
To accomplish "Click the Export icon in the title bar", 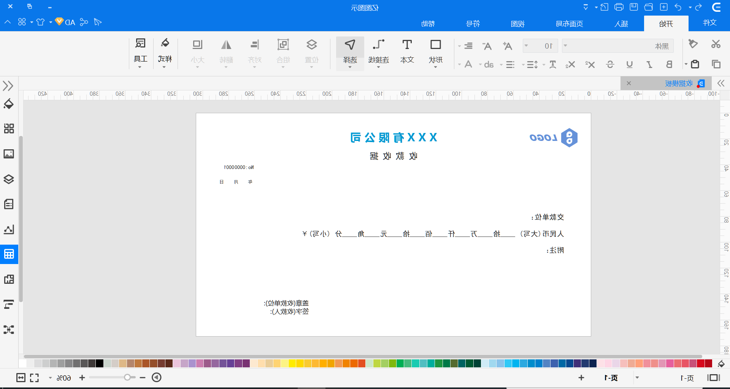I will point(604,7).
